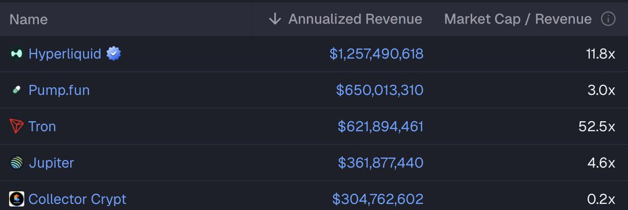The image size is (628, 210).
Task: Click the 4.6x ratio for Jupiter
Action: [601, 163]
